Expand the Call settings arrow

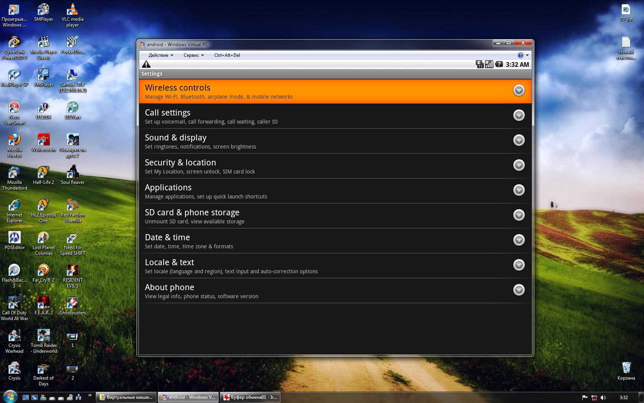[x=519, y=115]
